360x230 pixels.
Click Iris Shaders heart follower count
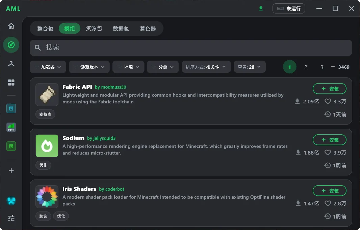point(335,203)
